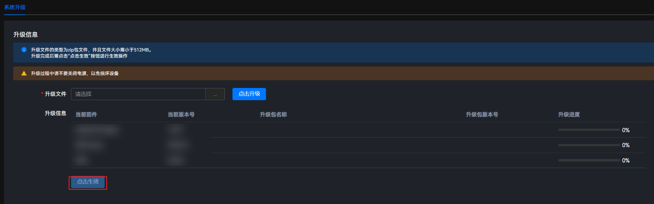Switch to the 系统升级 tab

(15, 7)
